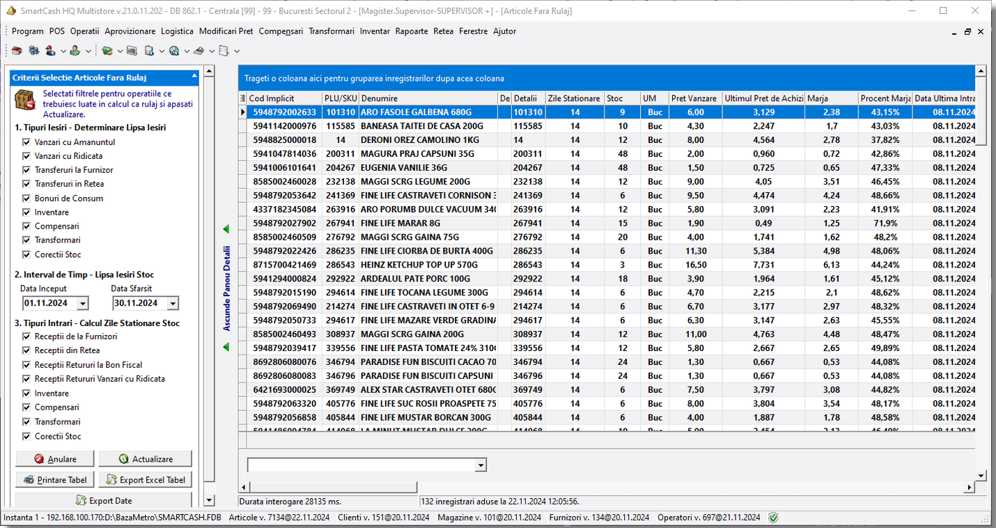Open the Aprovizionare menu
996x528 pixels.
pyautogui.click(x=130, y=31)
